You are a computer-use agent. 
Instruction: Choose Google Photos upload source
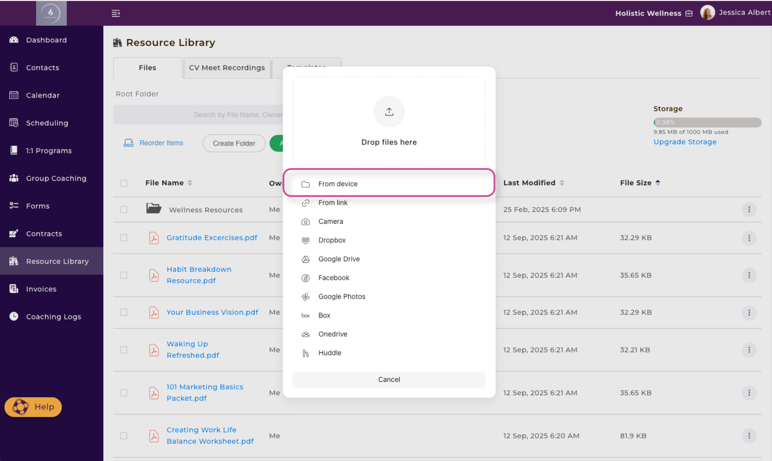click(x=342, y=296)
